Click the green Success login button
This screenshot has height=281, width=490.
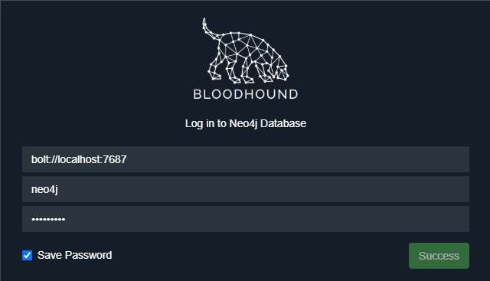tap(439, 256)
